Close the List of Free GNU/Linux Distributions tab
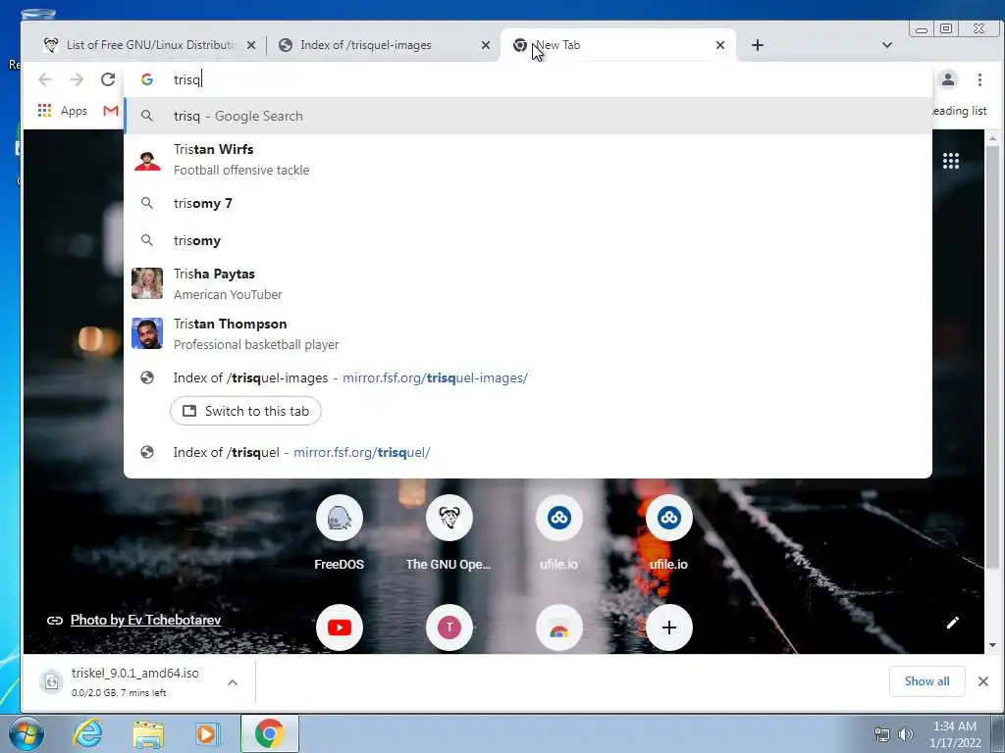The image size is (1005, 753). point(250,45)
